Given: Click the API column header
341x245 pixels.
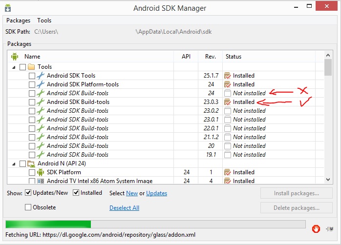Looking at the screenshot, I should [x=186, y=57].
